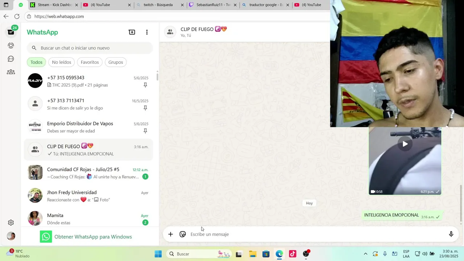Go back in the browser
Viewport: 464px width, 261px height.
pyautogui.click(x=6, y=16)
